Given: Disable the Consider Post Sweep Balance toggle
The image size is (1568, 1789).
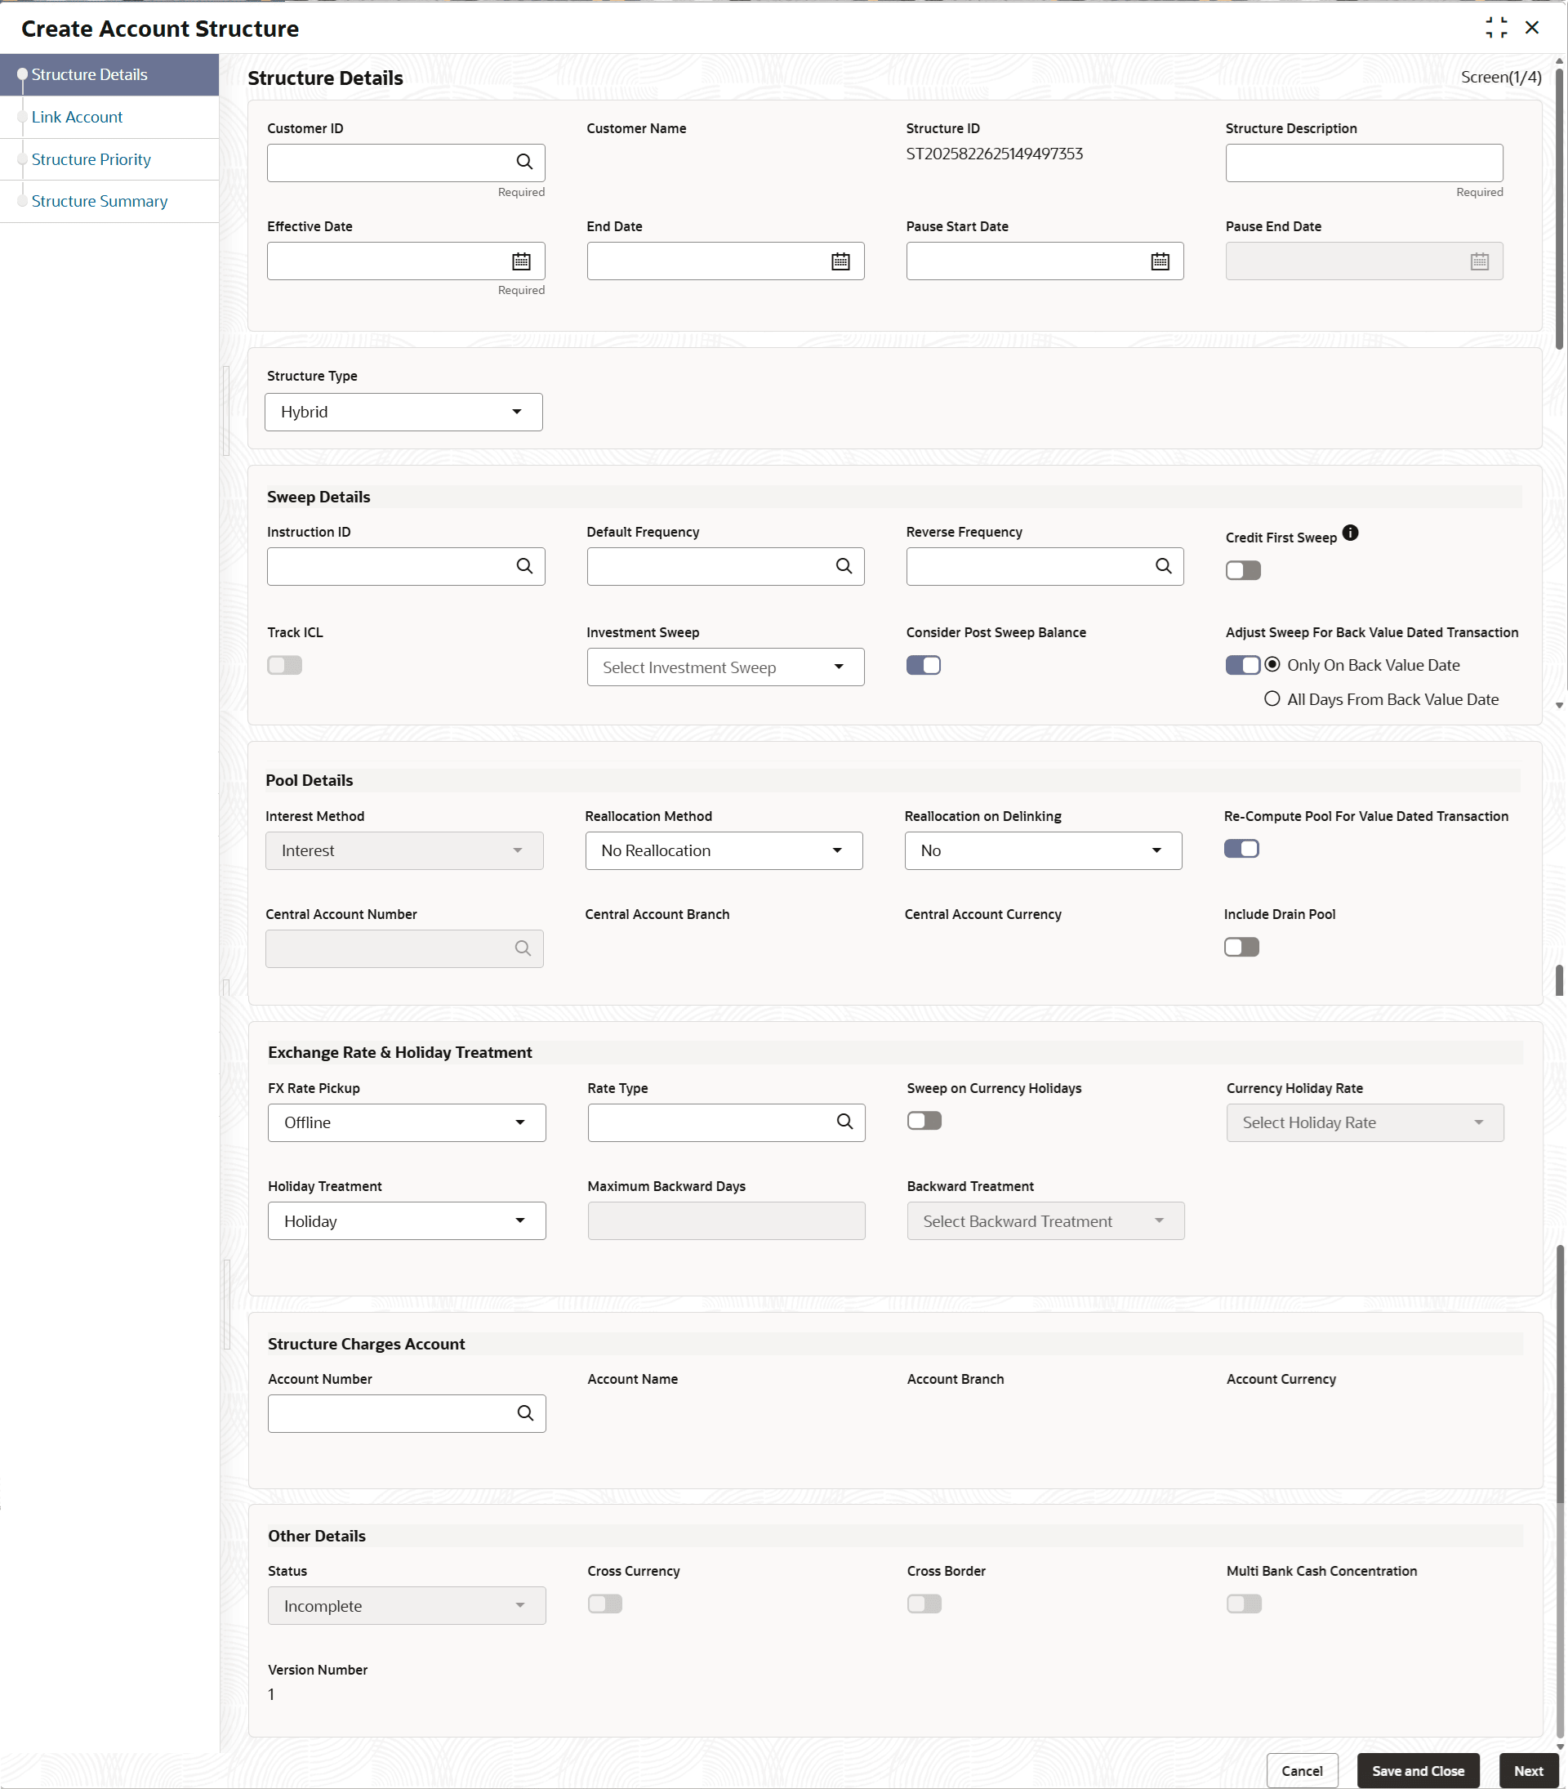Looking at the screenshot, I should tap(923, 665).
